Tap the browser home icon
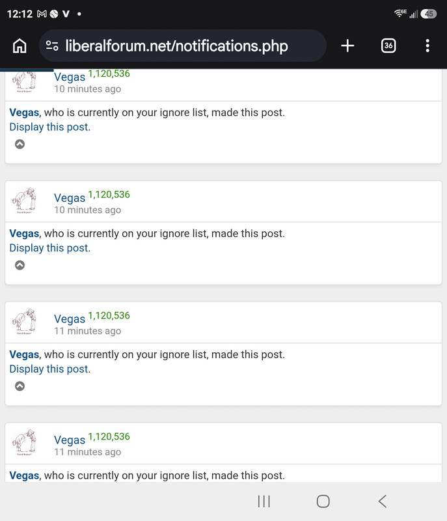Viewport: 447px width, 521px height. pos(20,46)
